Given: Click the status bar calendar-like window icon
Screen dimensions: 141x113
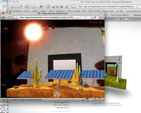Looking at the screenshot, I should 91,99.
